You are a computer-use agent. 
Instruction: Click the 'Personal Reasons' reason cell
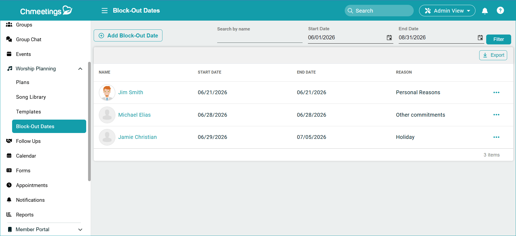point(418,92)
